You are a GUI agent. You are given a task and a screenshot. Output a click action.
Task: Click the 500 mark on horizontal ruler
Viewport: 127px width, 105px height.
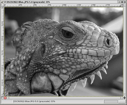point(35,5)
